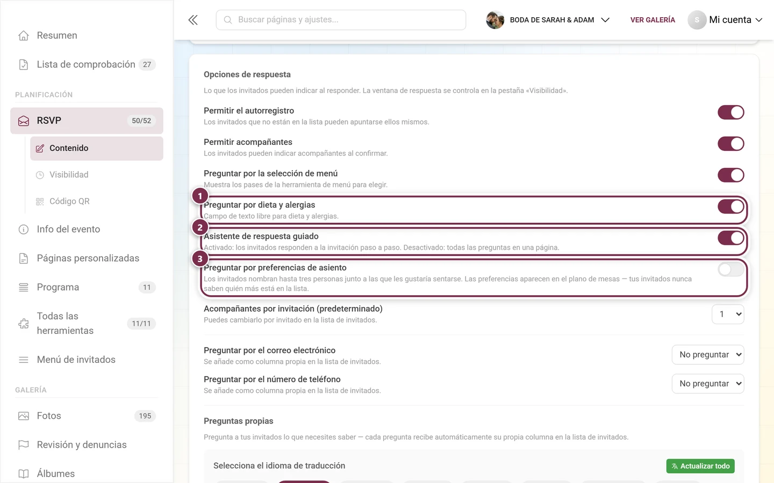Go to Visibilidad submenu item
The width and height of the screenshot is (774, 483).
pos(97,175)
